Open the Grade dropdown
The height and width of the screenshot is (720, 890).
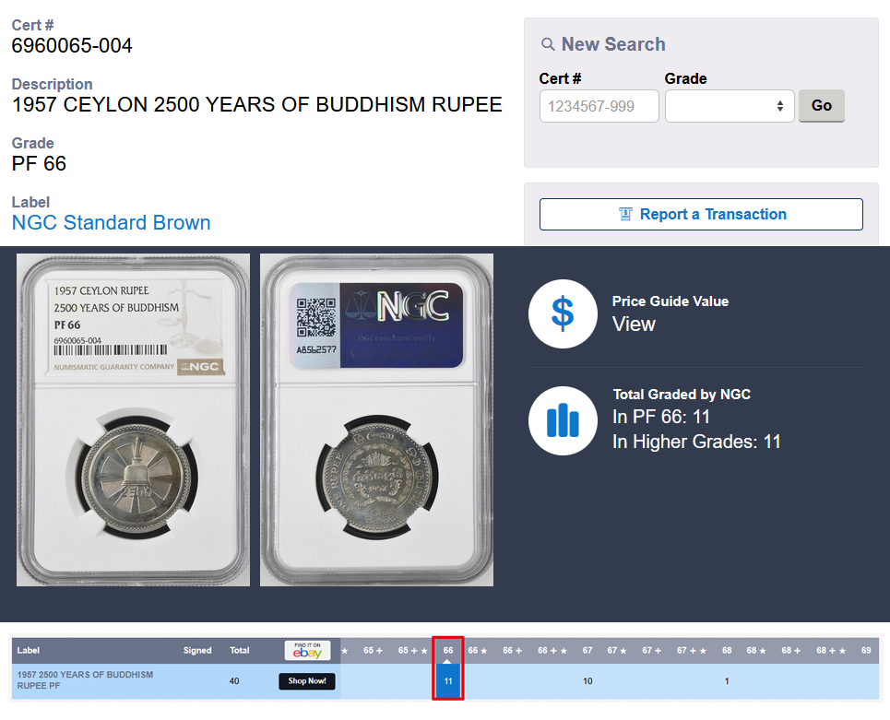click(729, 106)
